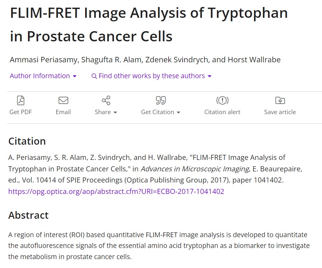322x268 pixels.
Task: Click the Share network icon
Action: [x=106, y=101]
